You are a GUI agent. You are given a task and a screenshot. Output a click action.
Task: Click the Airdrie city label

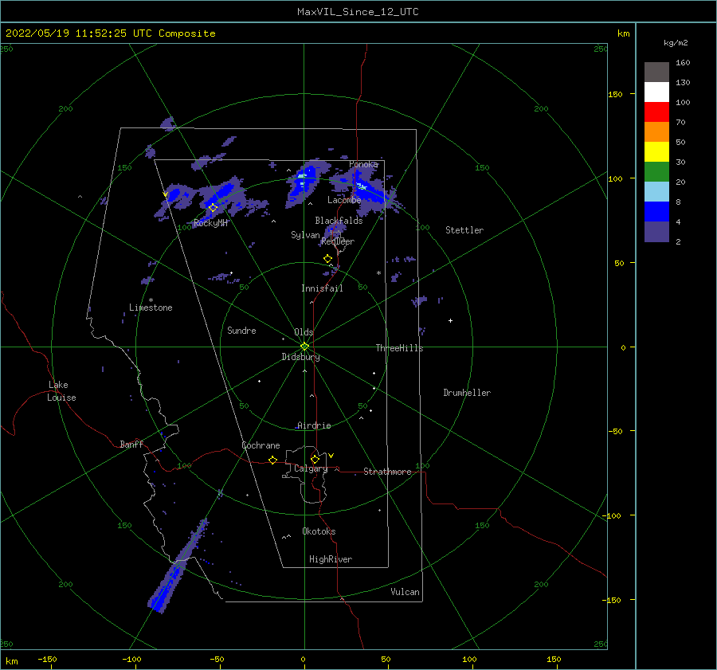[x=314, y=425]
